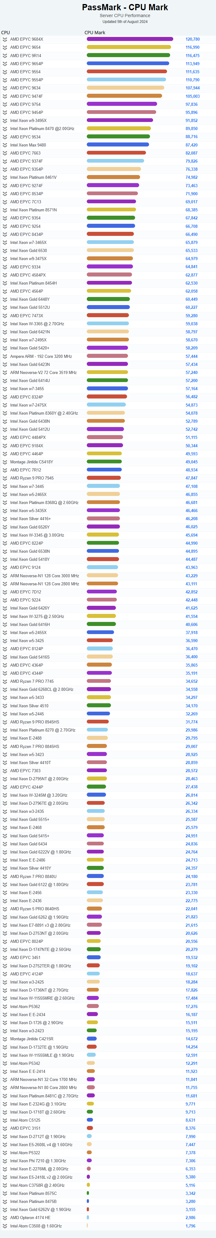Image resolution: width=216 pixels, height=1238 pixels.
Task: Click the 60,227 score for Xeon Gold 5512U
Action: coord(192,308)
